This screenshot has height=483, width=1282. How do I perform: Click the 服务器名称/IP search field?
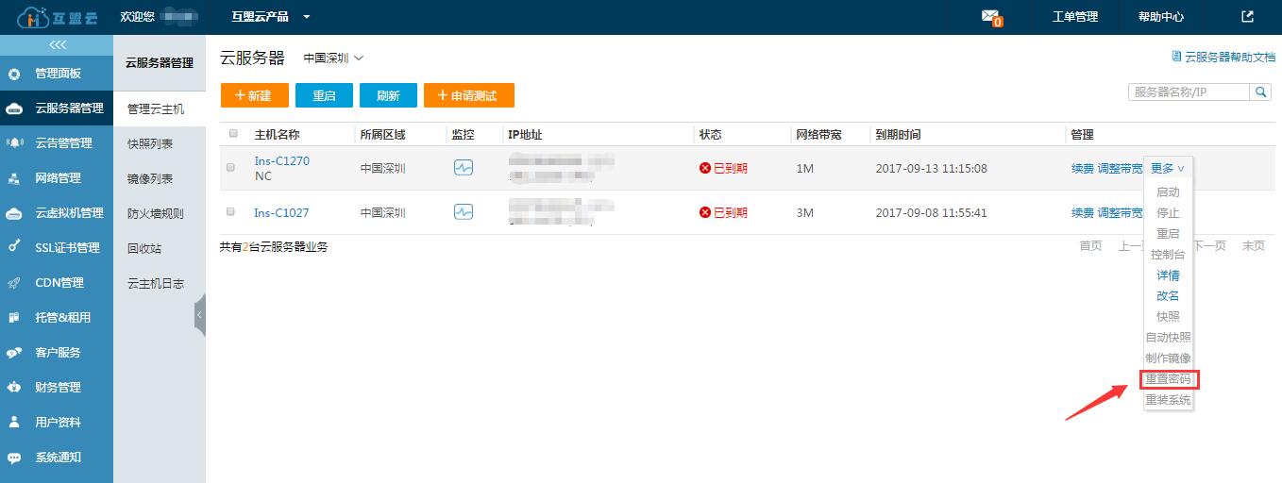pos(1189,92)
